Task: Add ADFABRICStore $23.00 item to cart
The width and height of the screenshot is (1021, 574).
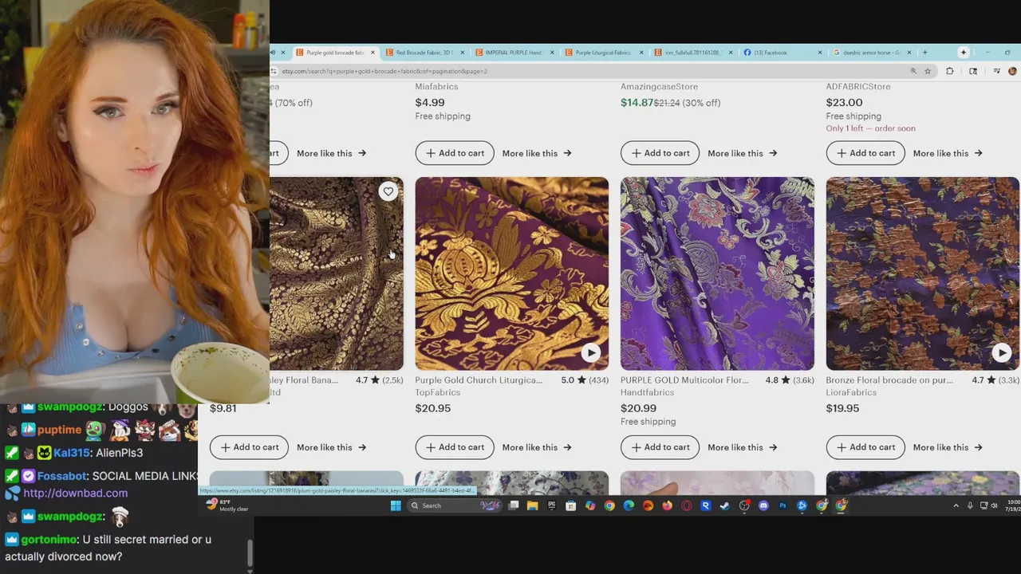Action: pos(865,153)
